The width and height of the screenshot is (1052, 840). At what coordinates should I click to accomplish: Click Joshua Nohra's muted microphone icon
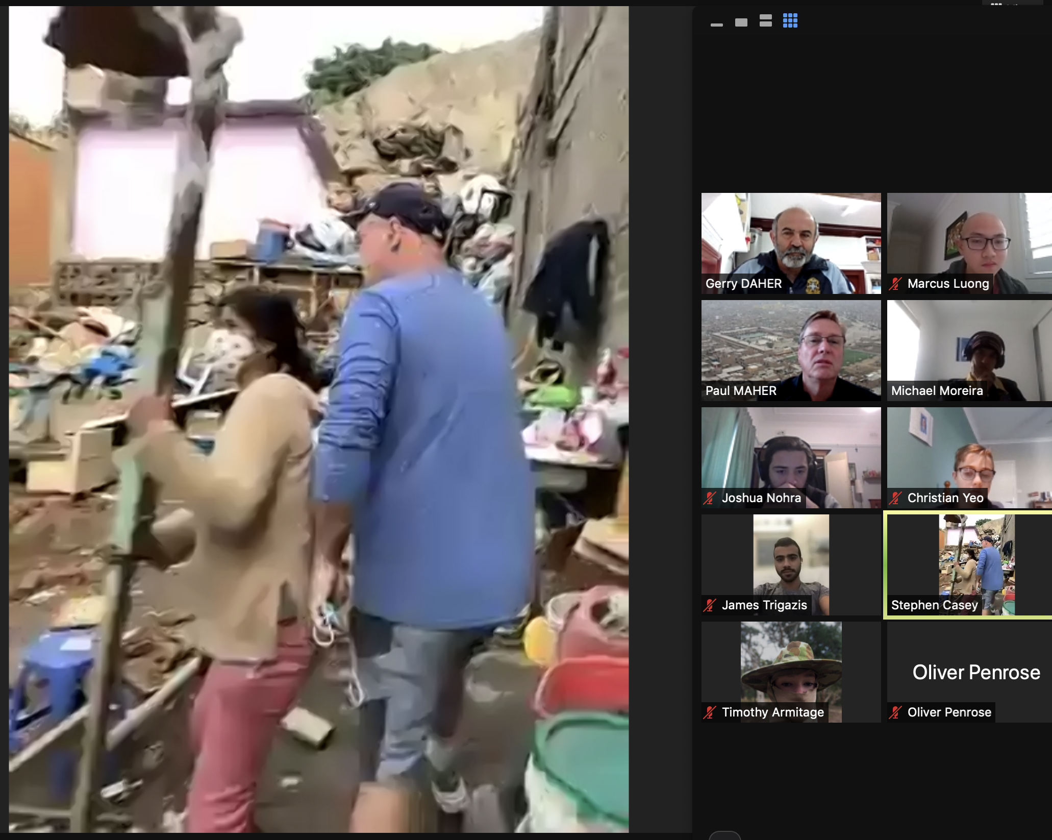[x=710, y=498]
